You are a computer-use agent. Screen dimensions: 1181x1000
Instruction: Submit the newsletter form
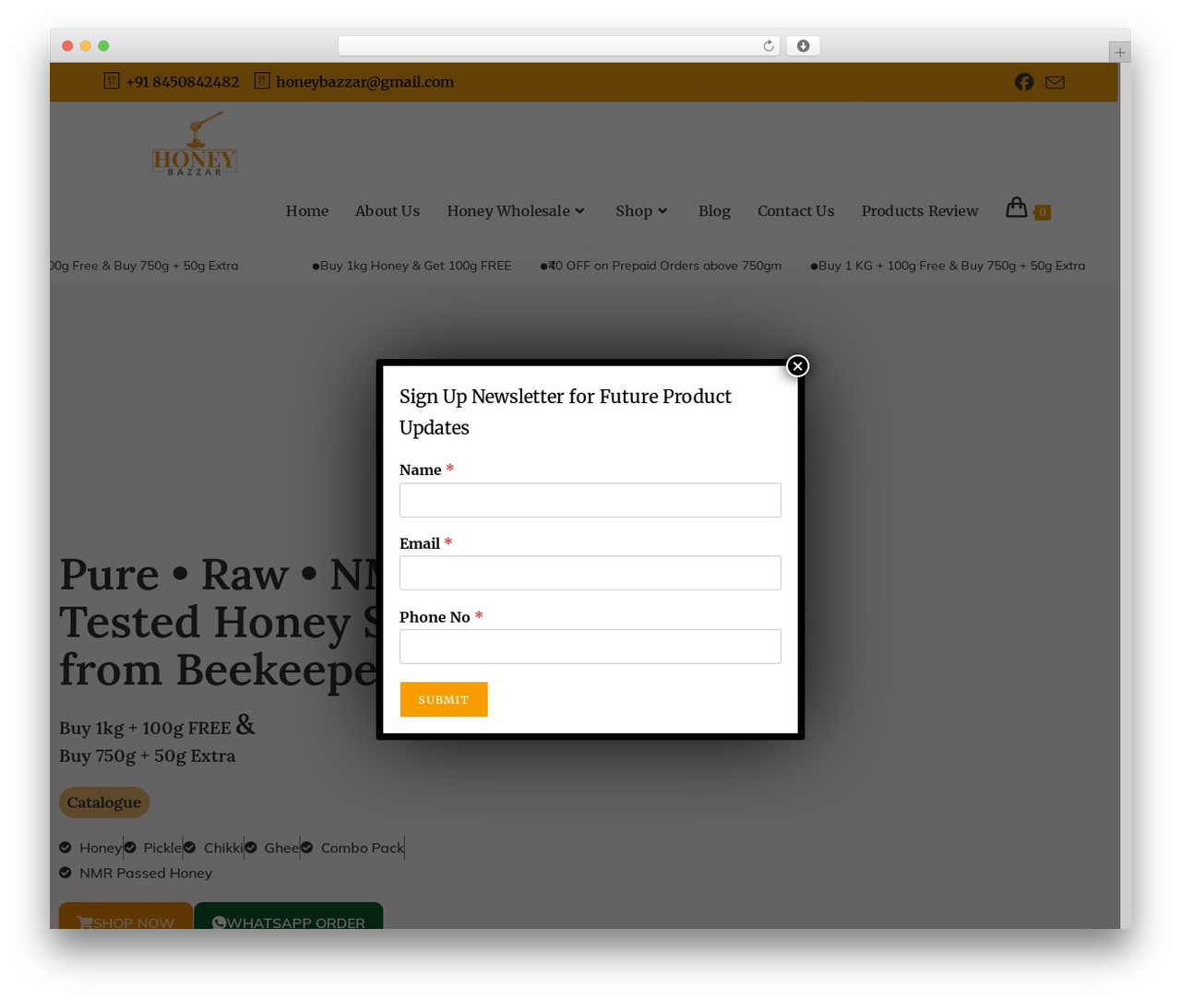(x=444, y=699)
